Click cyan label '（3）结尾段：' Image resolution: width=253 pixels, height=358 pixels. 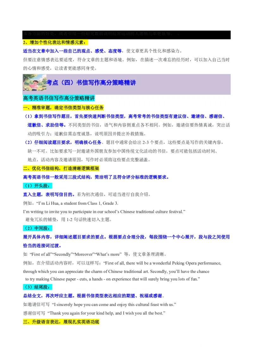point(37,287)
